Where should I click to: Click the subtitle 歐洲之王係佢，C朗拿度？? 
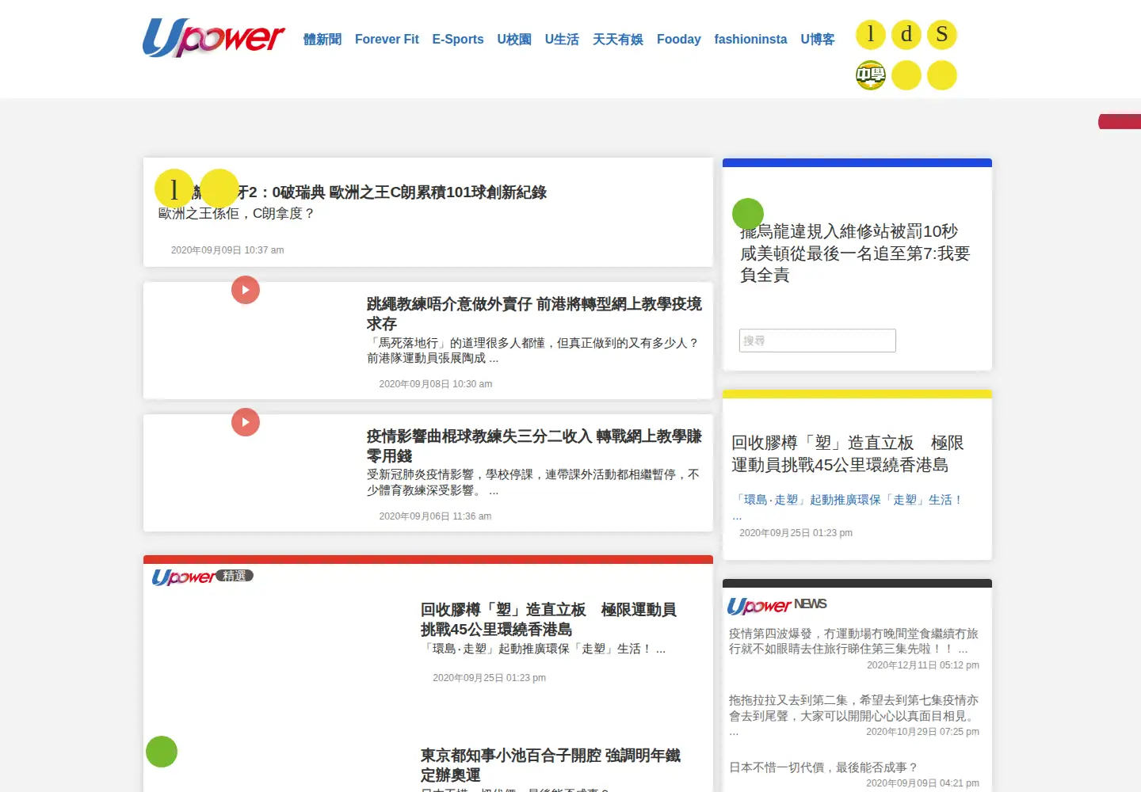[x=237, y=213]
